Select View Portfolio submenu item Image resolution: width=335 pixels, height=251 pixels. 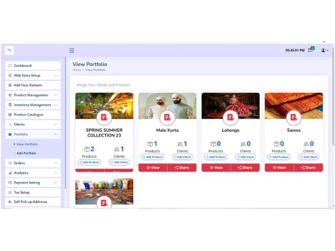(x=27, y=144)
